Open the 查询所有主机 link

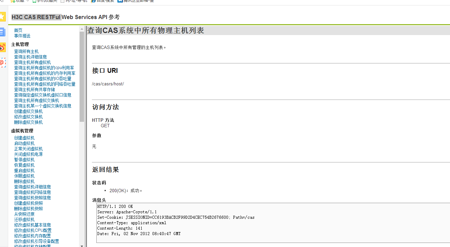26,51
